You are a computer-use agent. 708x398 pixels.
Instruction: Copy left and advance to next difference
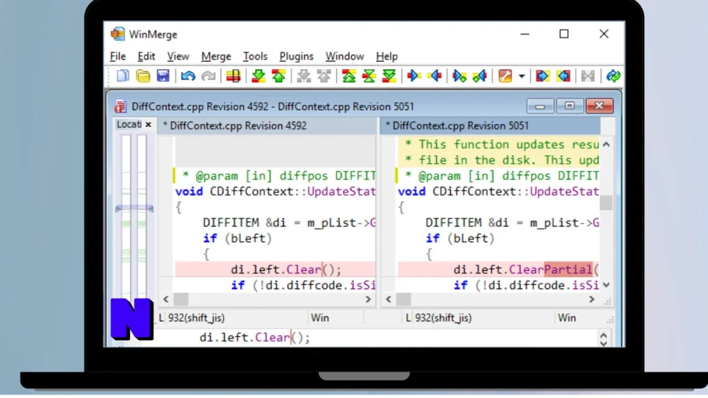coord(480,76)
